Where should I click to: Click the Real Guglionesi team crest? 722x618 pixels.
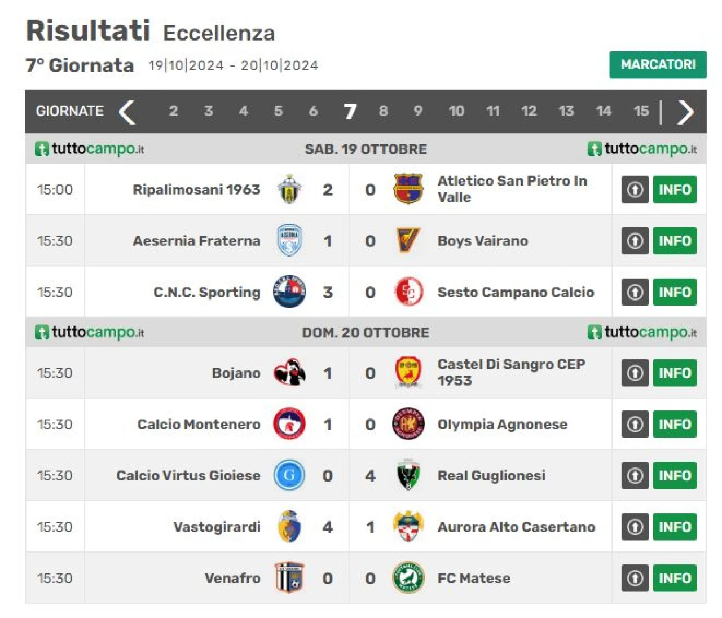click(x=408, y=475)
